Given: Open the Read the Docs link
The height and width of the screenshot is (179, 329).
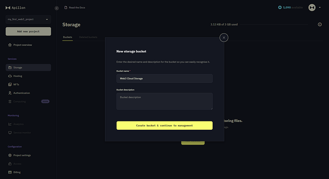Looking at the screenshot, I should click(75, 7).
